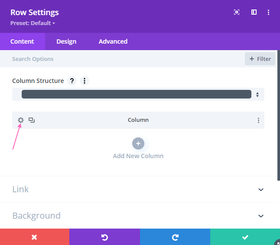Open Column Structure three-dot options
280x245 pixels.
(85, 81)
